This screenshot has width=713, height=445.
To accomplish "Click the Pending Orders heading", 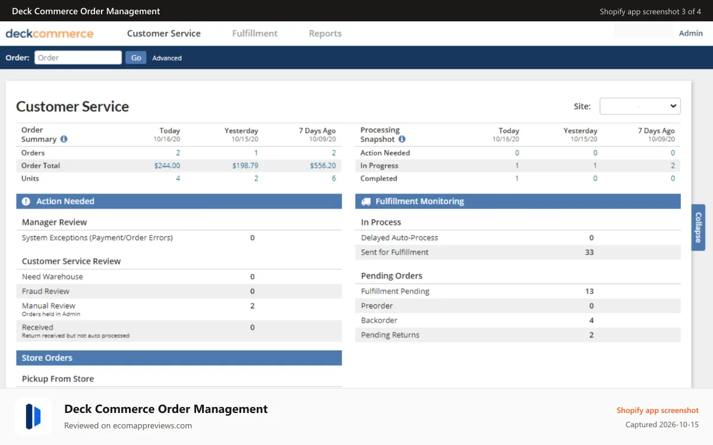I will coord(392,276).
